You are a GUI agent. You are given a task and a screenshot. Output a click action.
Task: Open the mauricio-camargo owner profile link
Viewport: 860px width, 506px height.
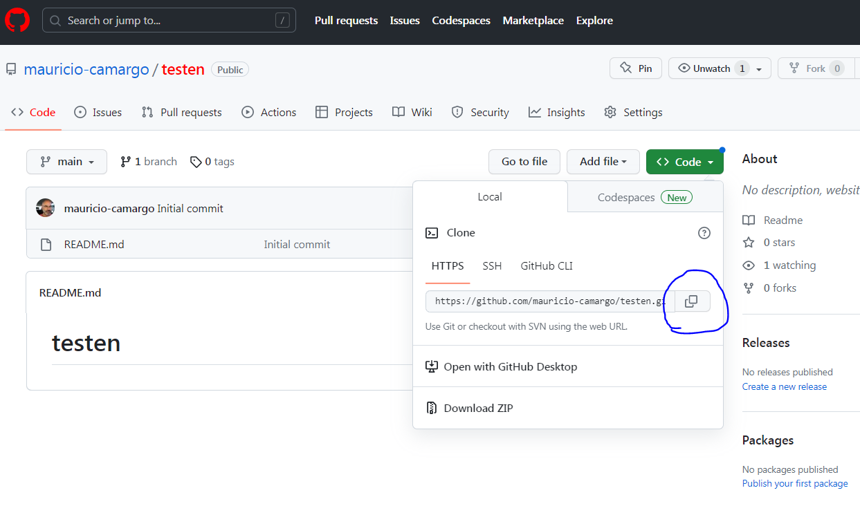(x=86, y=69)
